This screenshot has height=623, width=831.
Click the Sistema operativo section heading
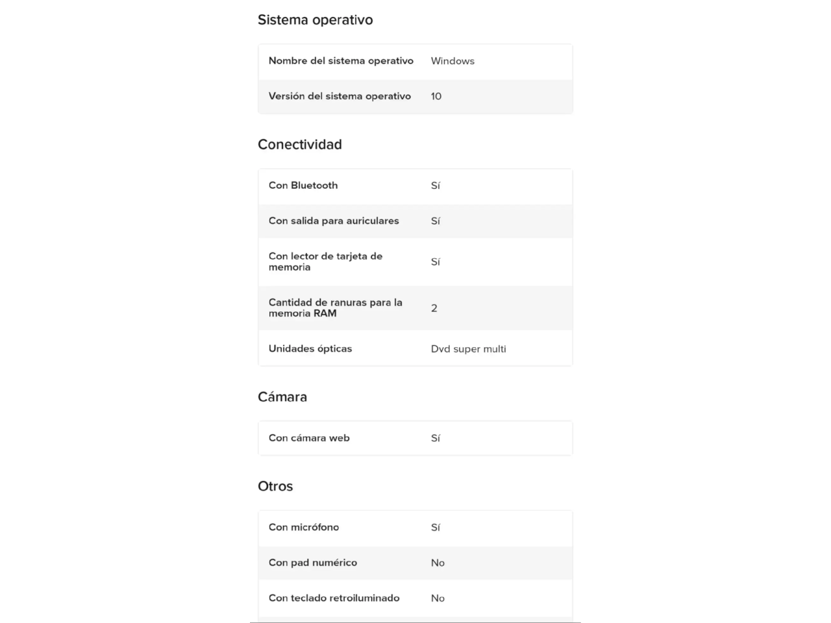click(x=315, y=20)
